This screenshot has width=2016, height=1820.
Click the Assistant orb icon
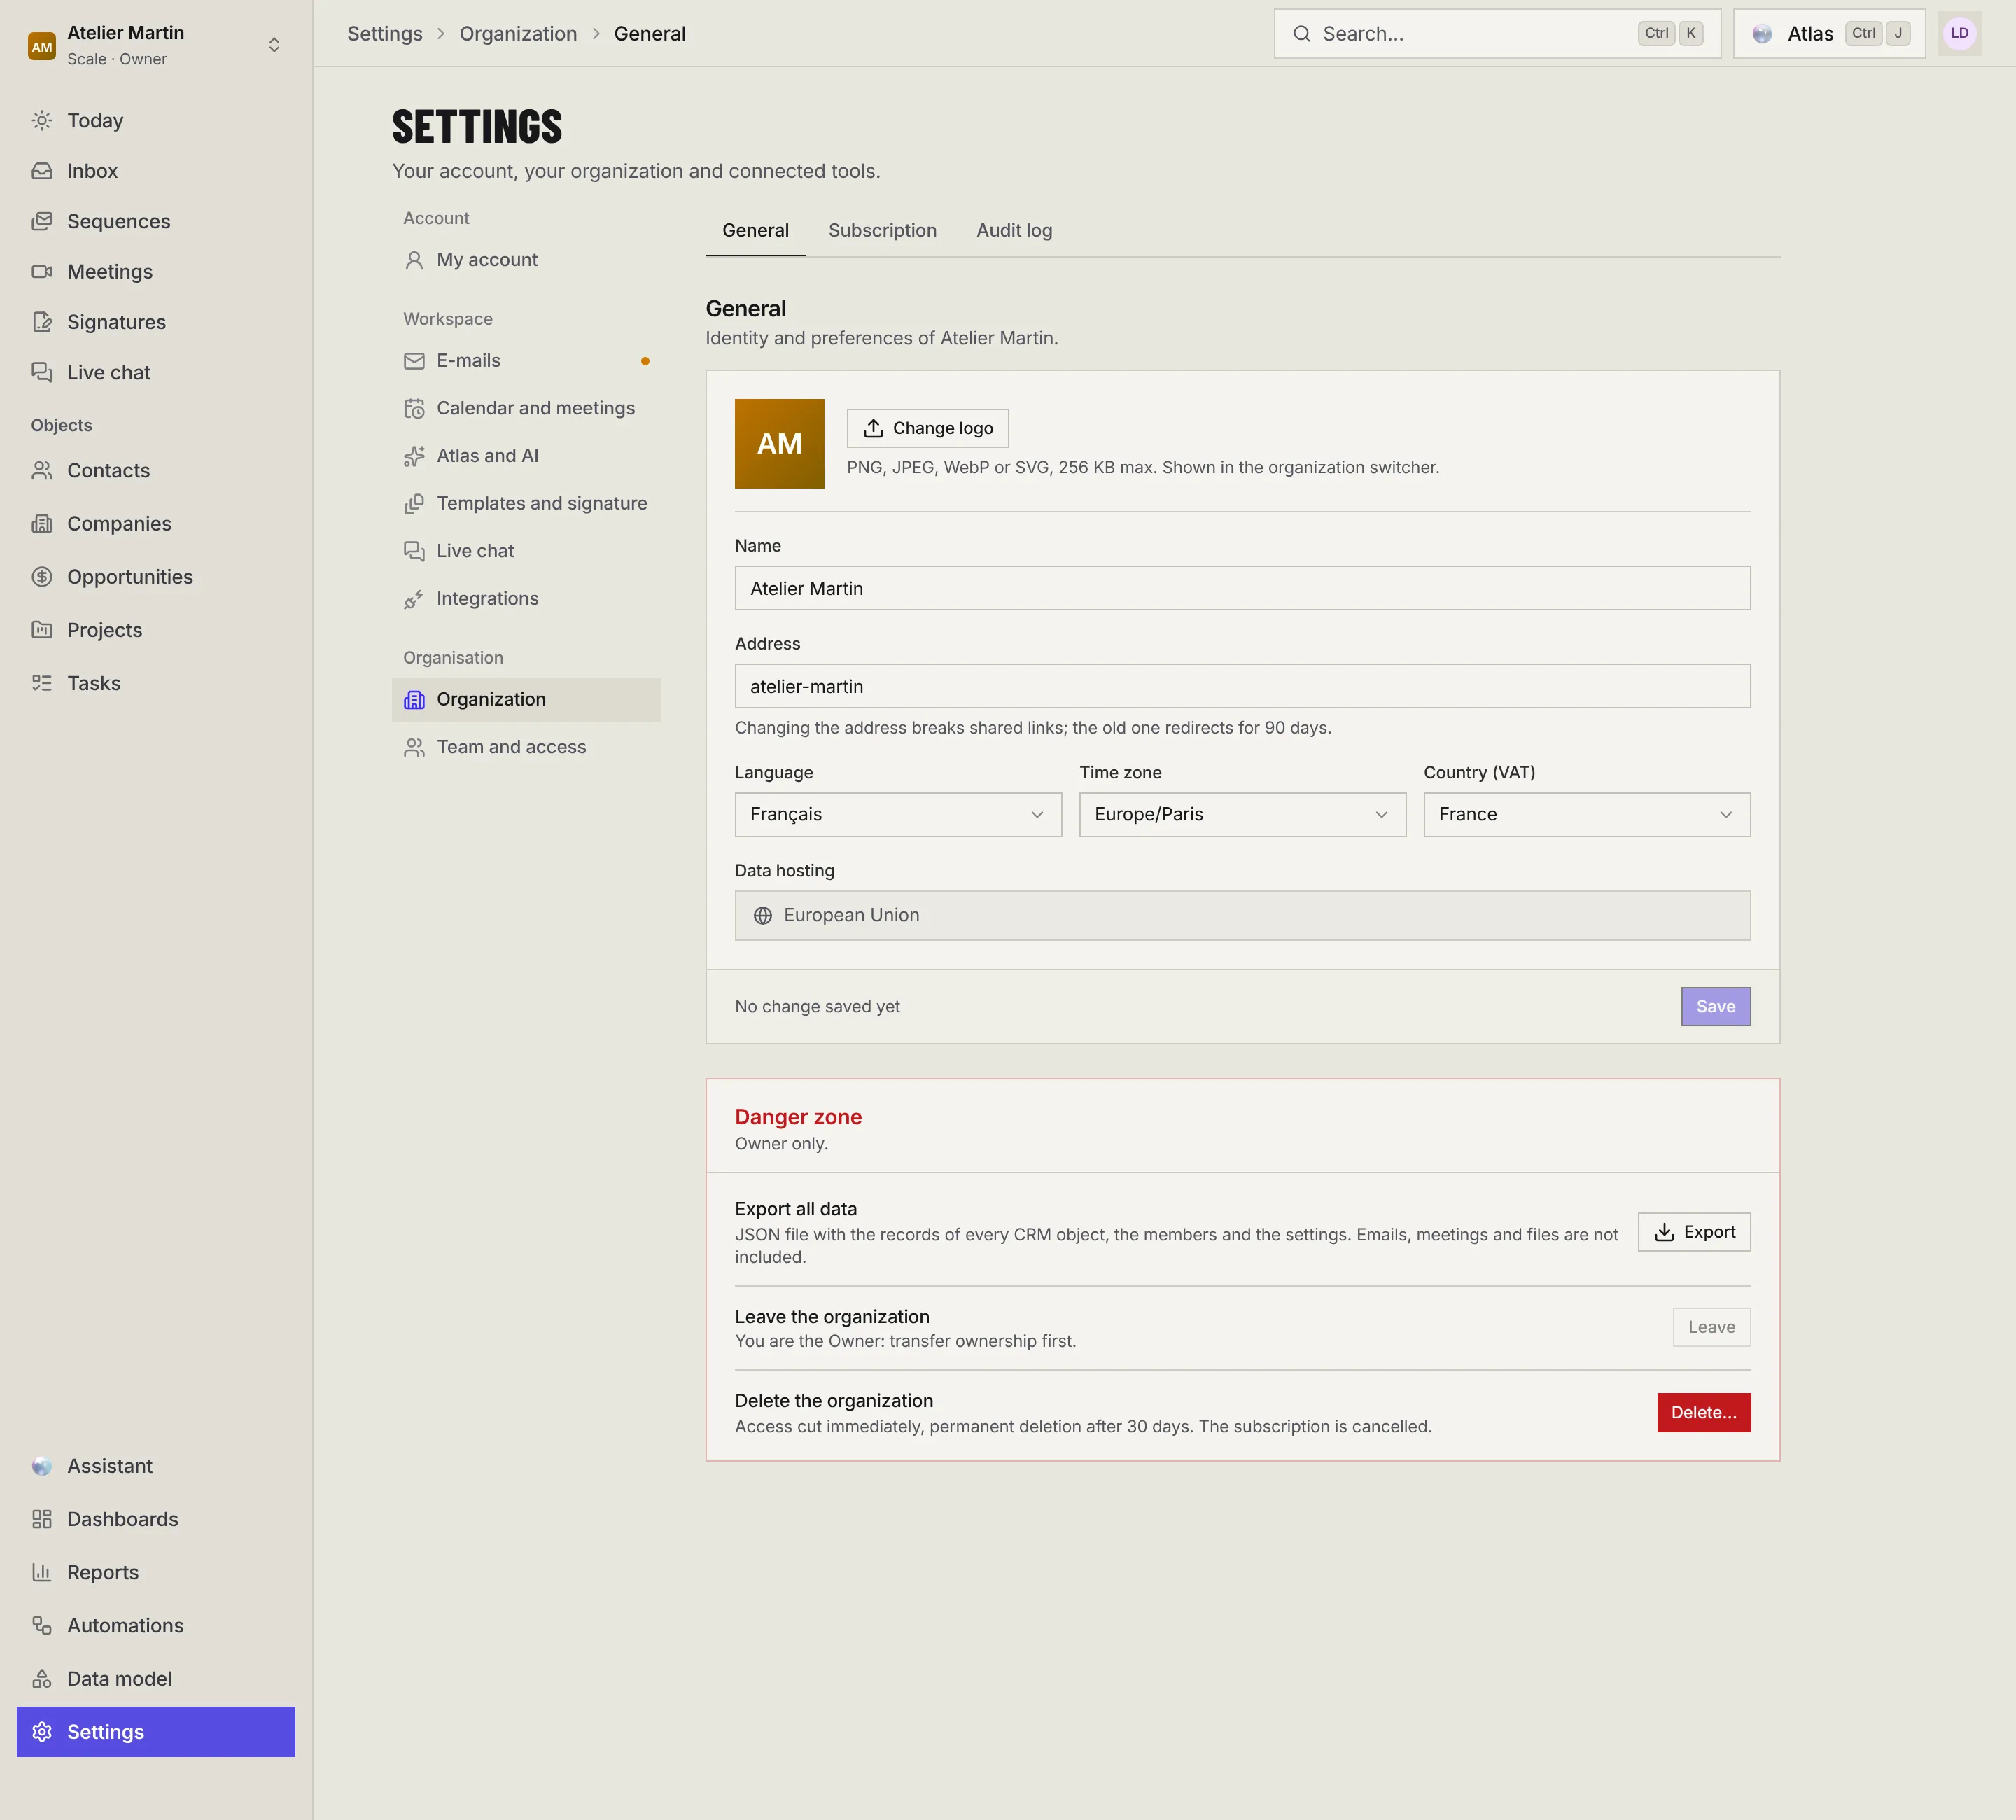click(x=42, y=1466)
